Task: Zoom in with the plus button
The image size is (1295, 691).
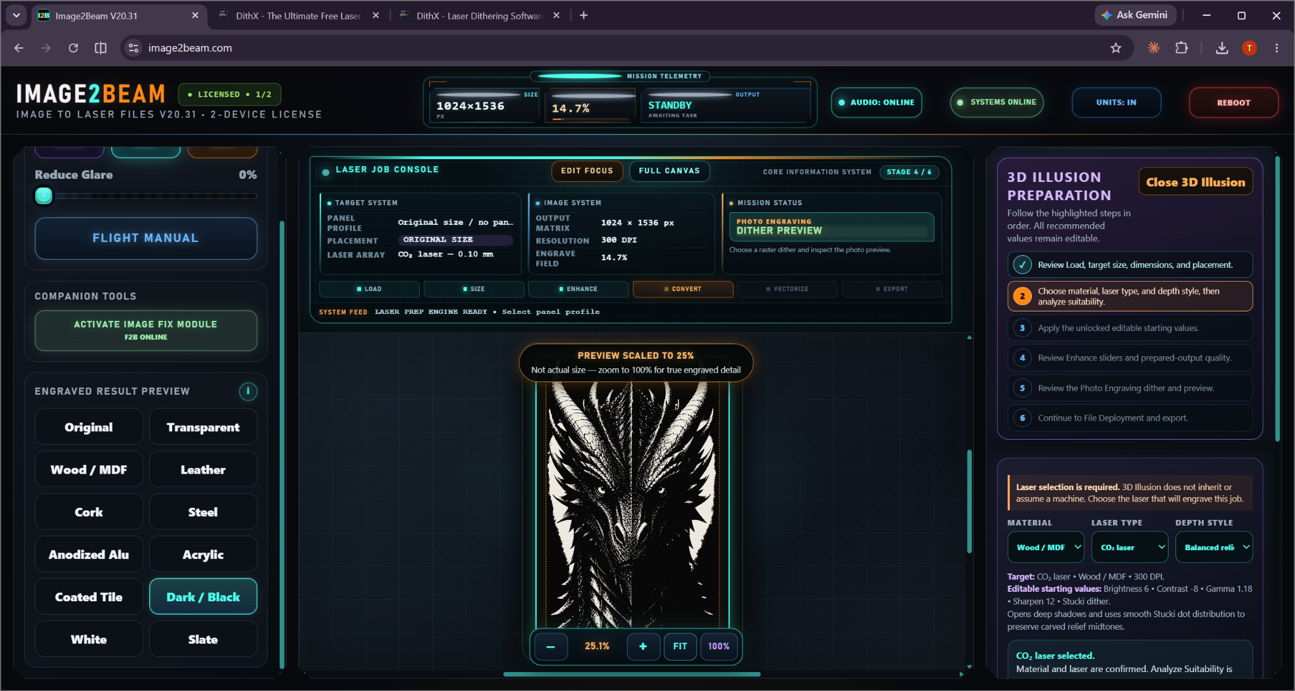Action: point(643,646)
